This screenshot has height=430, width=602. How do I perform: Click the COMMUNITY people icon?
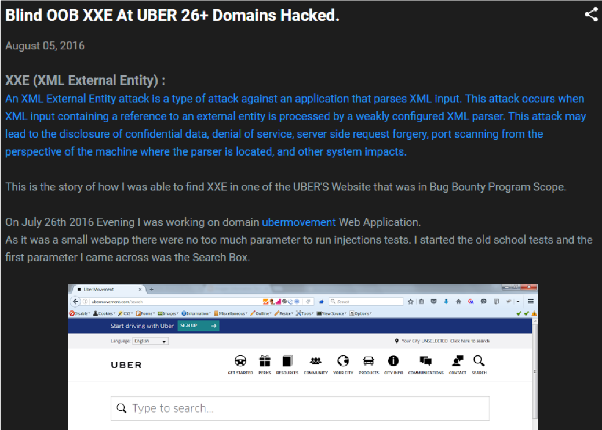coord(316,361)
